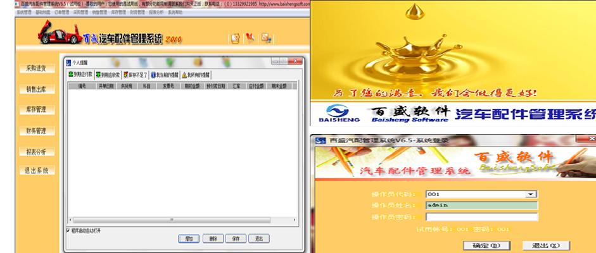
Task: Click the 保存 button in the reminder dialog
Action: click(x=236, y=238)
